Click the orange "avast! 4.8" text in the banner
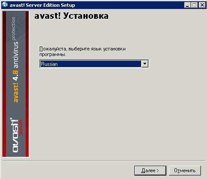 tap(16, 86)
